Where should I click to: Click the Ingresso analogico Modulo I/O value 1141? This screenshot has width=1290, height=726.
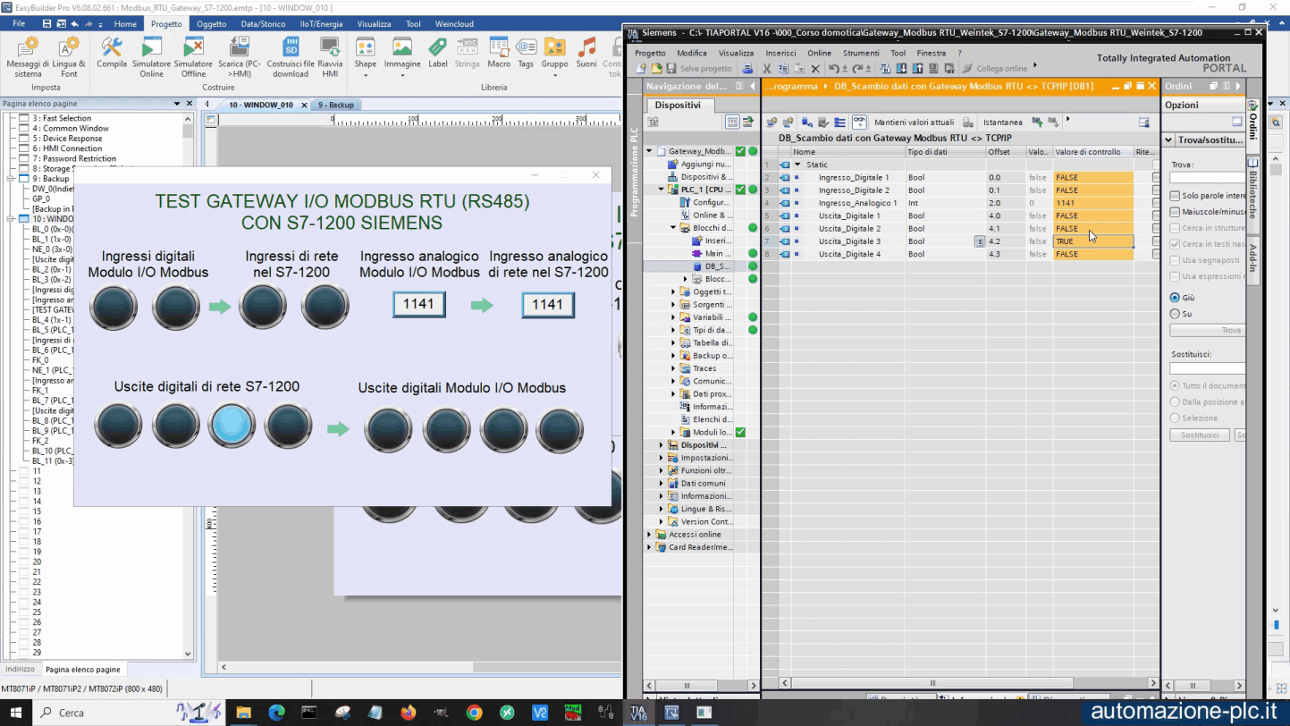pos(418,304)
